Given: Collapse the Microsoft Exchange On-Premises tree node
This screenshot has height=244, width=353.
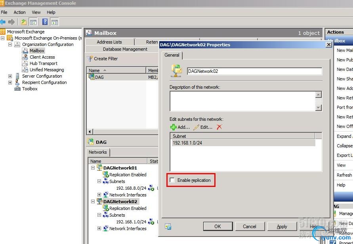Looking at the screenshot, I should (3, 38).
